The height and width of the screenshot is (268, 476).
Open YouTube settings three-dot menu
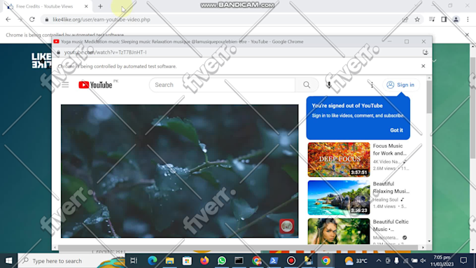click(x=372, y=85)
